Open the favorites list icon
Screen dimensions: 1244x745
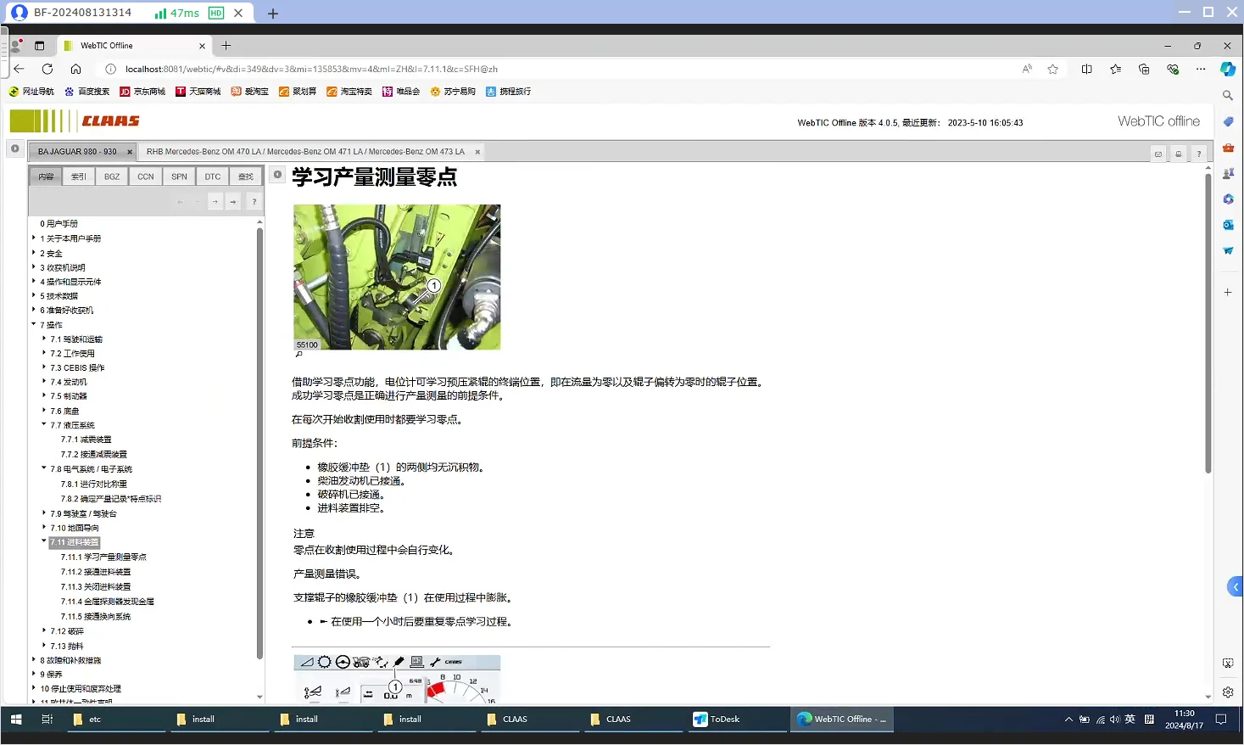click(x=1115, y=70)
